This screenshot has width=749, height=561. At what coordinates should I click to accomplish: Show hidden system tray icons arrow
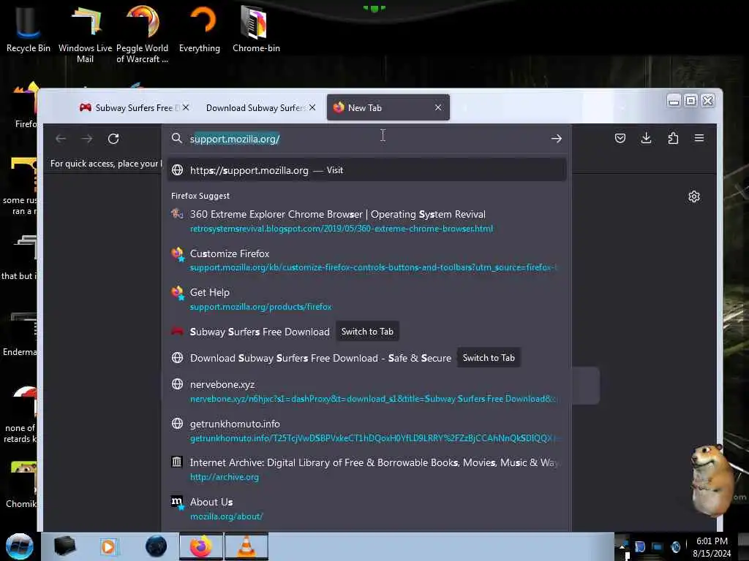pos(622,546)
